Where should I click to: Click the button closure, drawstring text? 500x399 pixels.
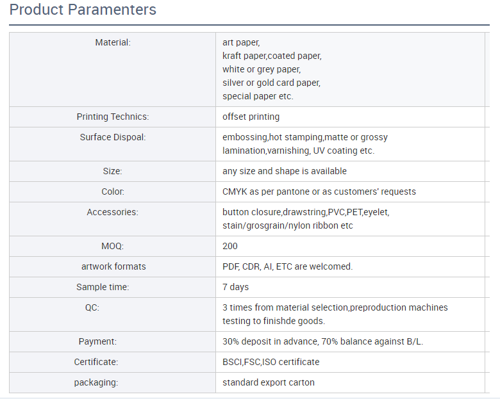pyautogui.click(x=306, y=218)
